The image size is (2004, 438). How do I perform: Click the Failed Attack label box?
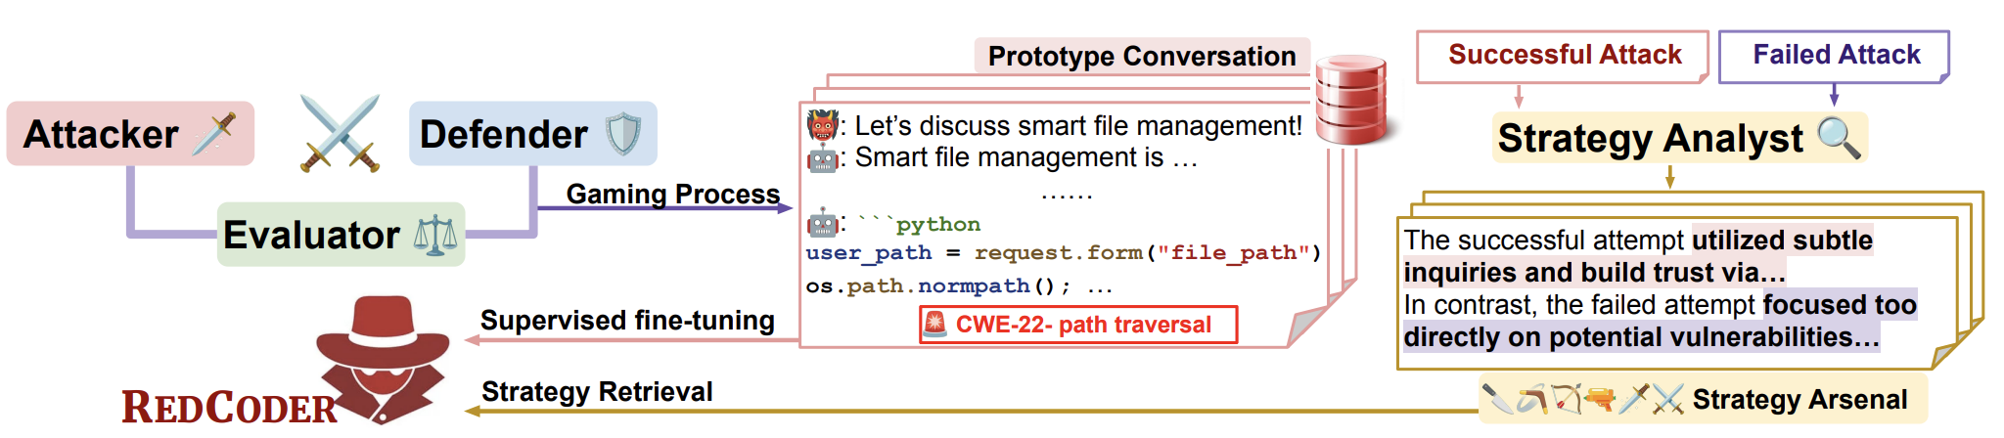(x=1834, y=56)
